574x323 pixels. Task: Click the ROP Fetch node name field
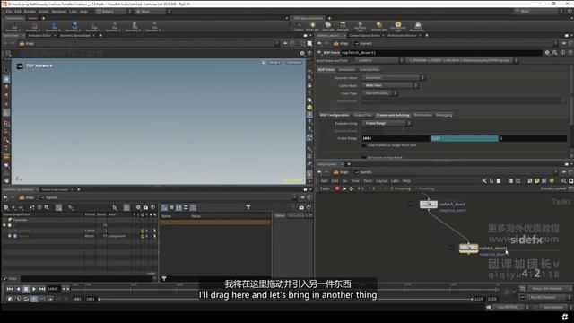coord(441,53)
